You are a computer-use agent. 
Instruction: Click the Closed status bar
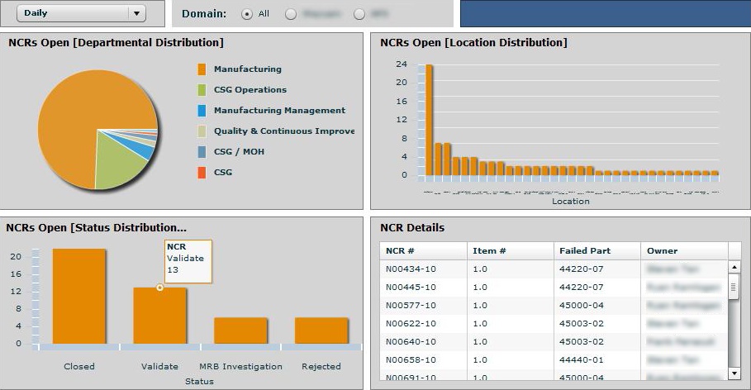point(79,296)
